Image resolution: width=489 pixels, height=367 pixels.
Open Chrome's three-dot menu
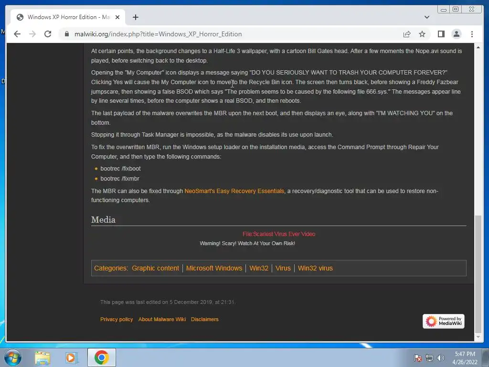point(472,34)
